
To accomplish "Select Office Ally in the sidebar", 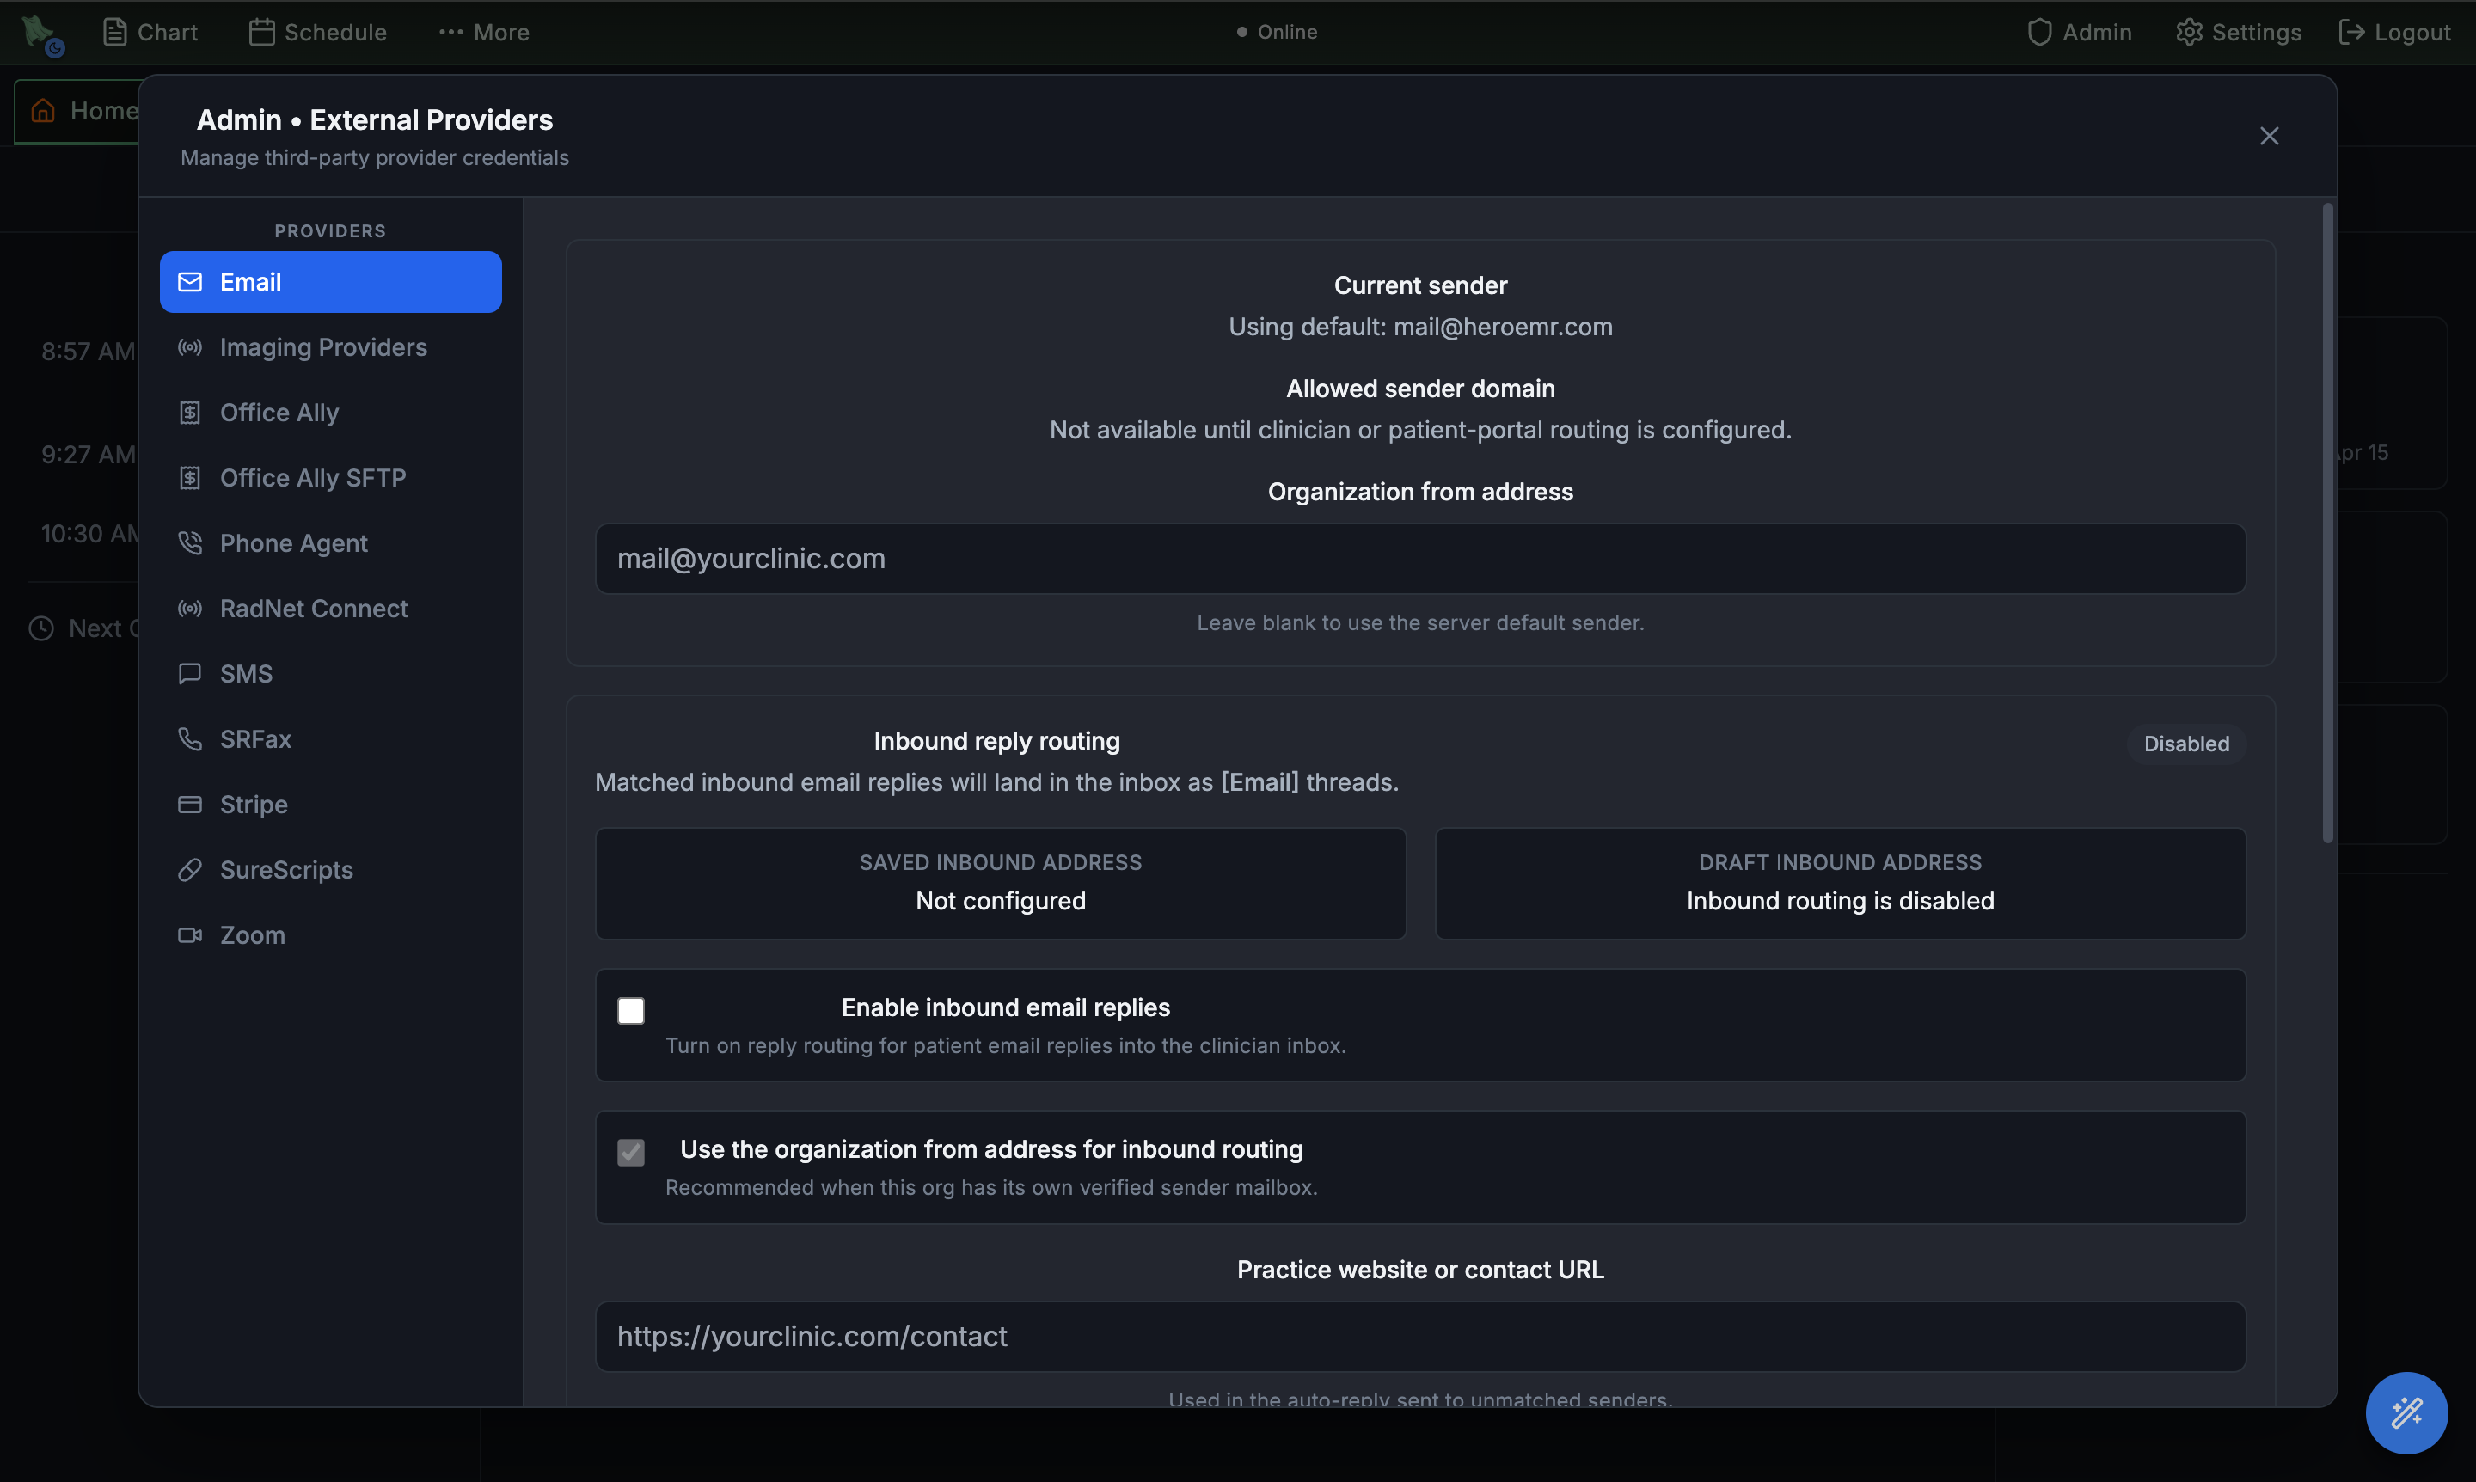I will [331, 413].
